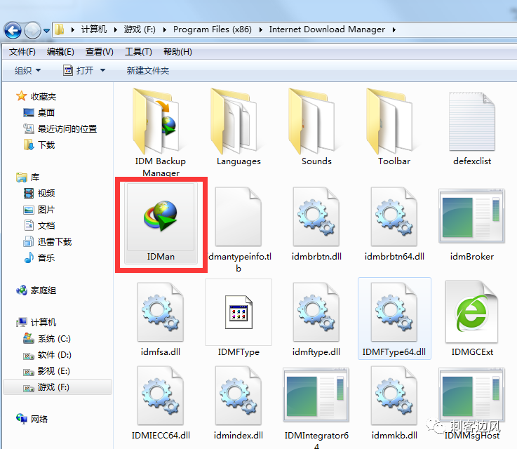Select the idmftype.dll file
This screenshot has width=517, height=449.
[316, 319]
